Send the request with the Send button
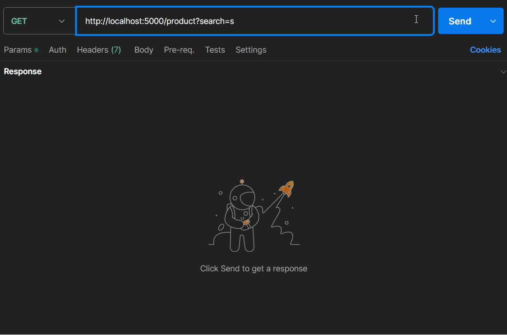This screenshot has width=507, height=335. pyautogui.click(x=460, y=21)
